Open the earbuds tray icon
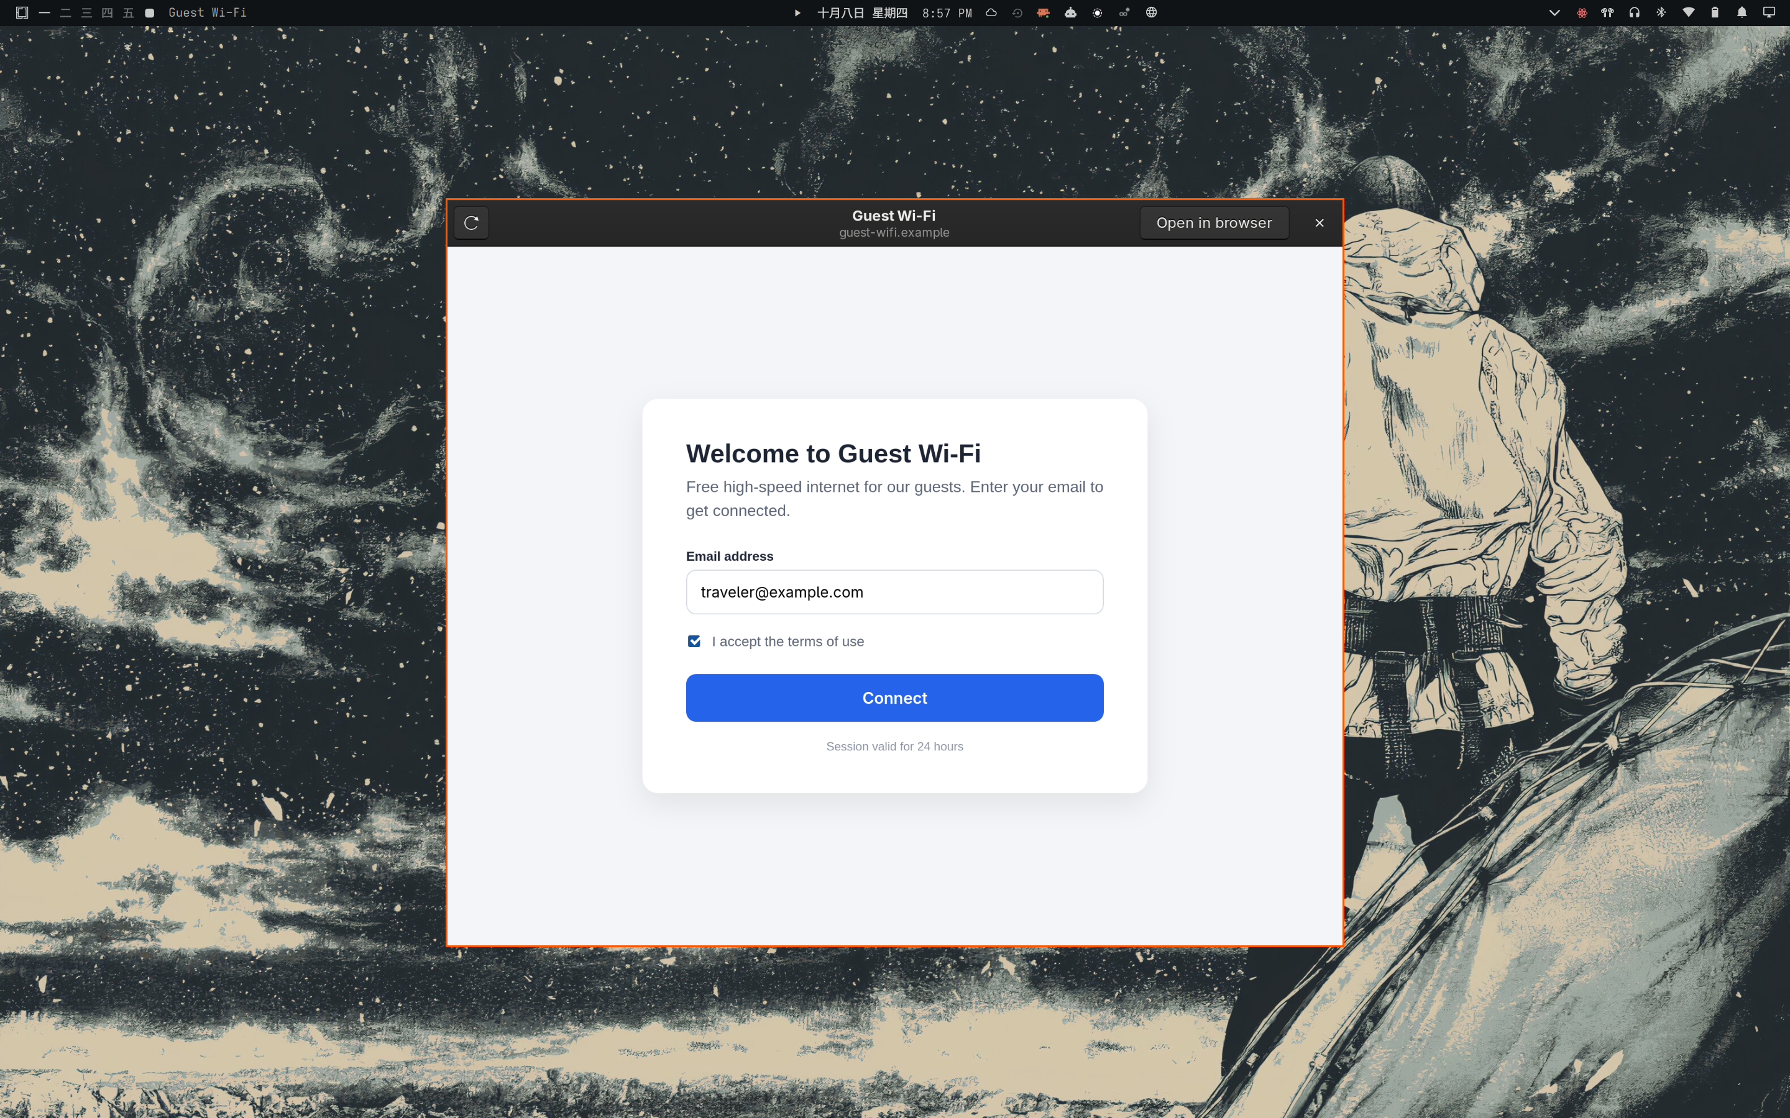 (1607, 12)
